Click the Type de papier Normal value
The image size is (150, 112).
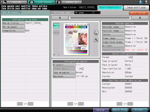[x=79, y=72]
